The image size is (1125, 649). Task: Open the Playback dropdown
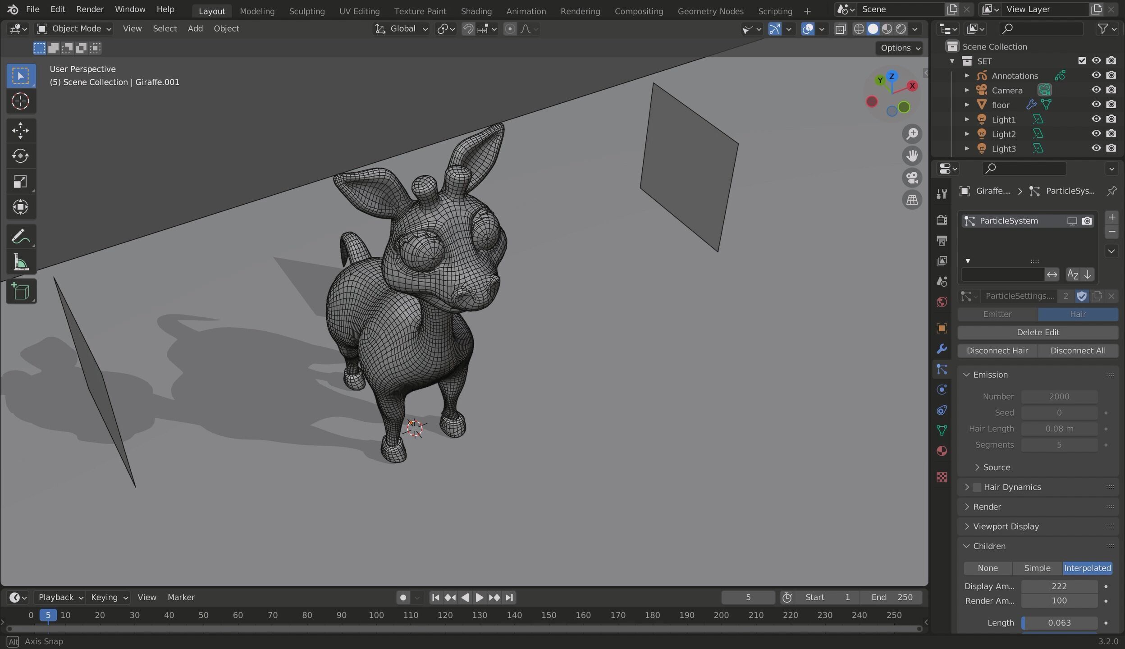61,597
